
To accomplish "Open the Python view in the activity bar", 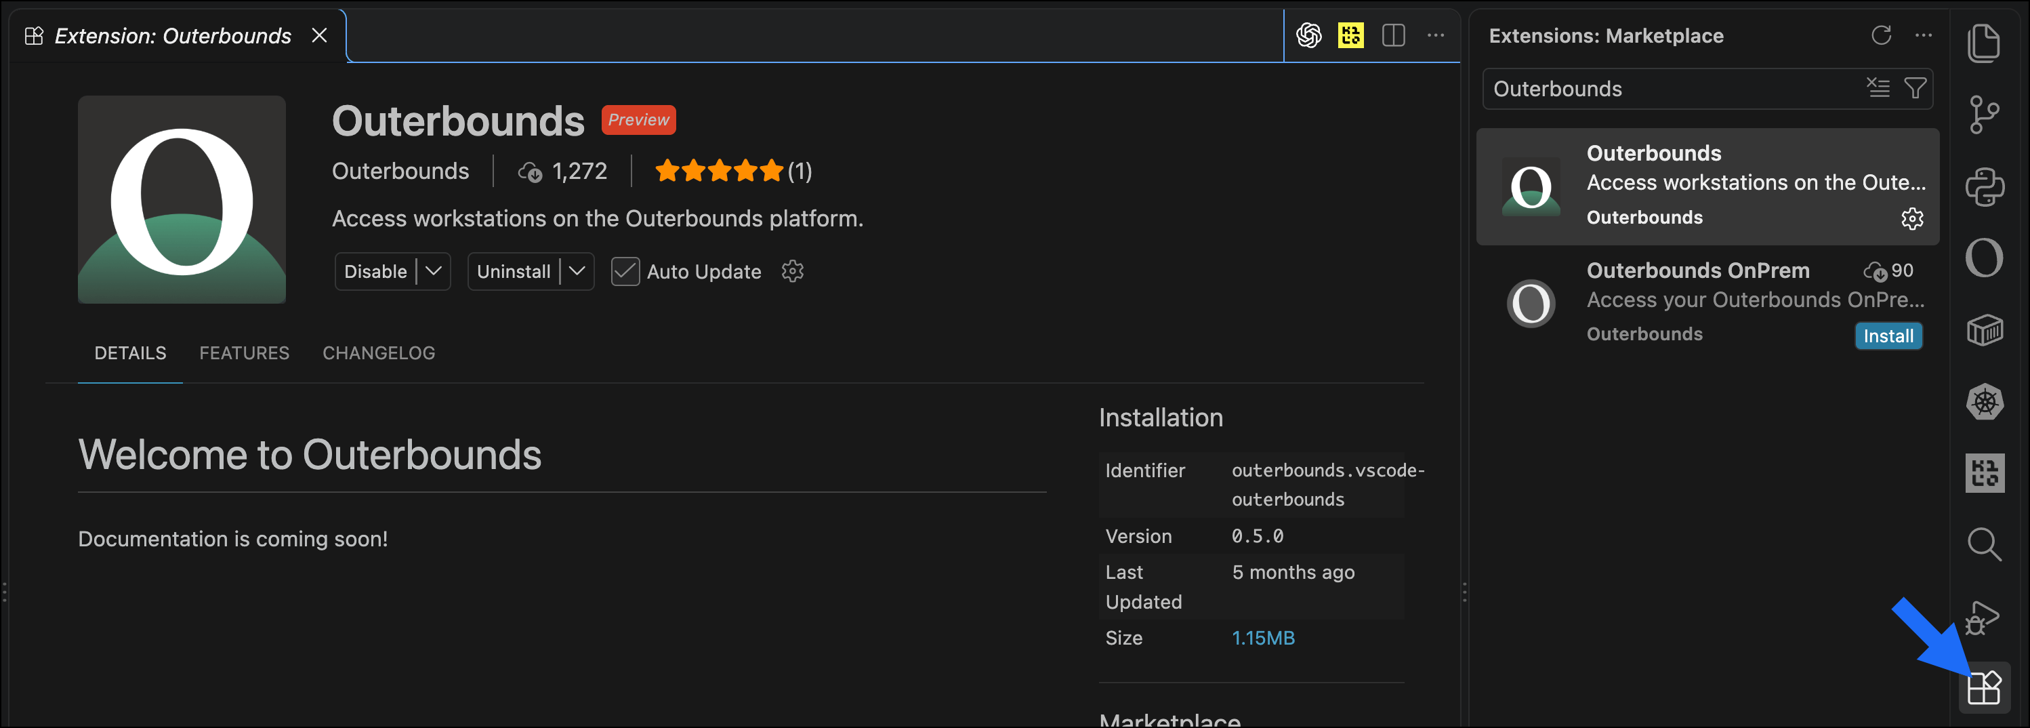I will click(1985, 187).
